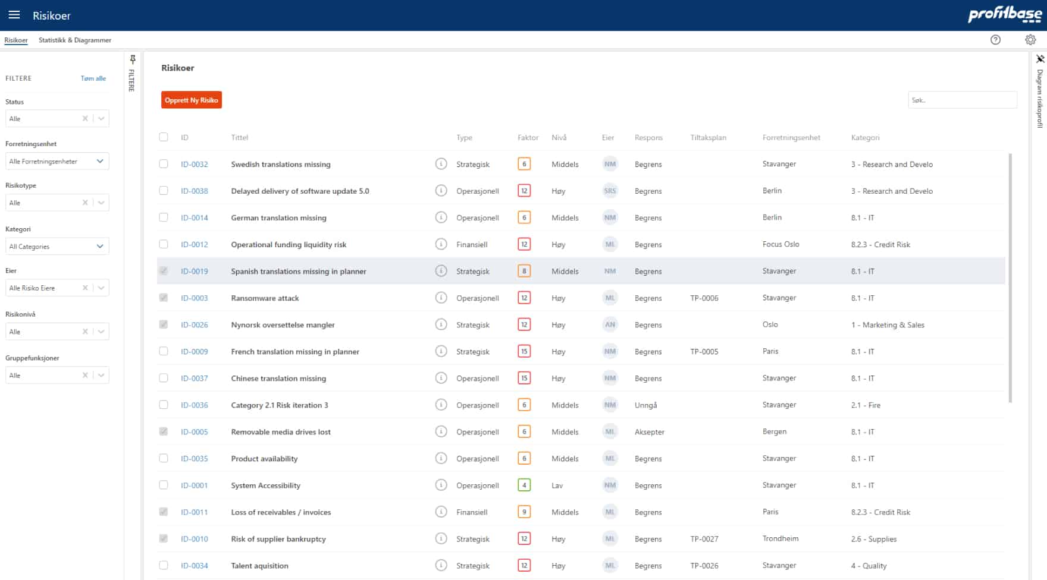Pin the FILTERE panel using the pin icon
The width and height of the screenshot is (1047, 580).
133,58
